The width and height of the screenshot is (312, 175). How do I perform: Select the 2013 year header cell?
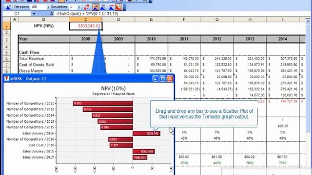click(250, 39)
